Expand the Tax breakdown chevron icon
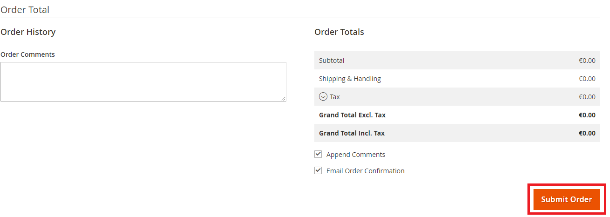 point(323,97)
